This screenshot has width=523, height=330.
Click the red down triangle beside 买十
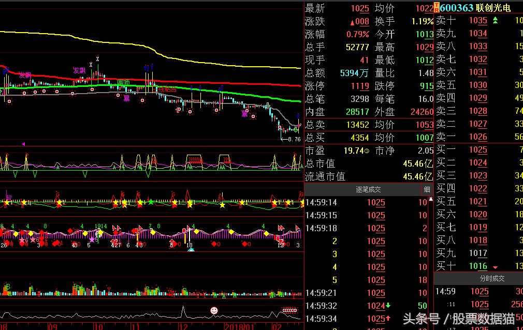tap(495, 267)
